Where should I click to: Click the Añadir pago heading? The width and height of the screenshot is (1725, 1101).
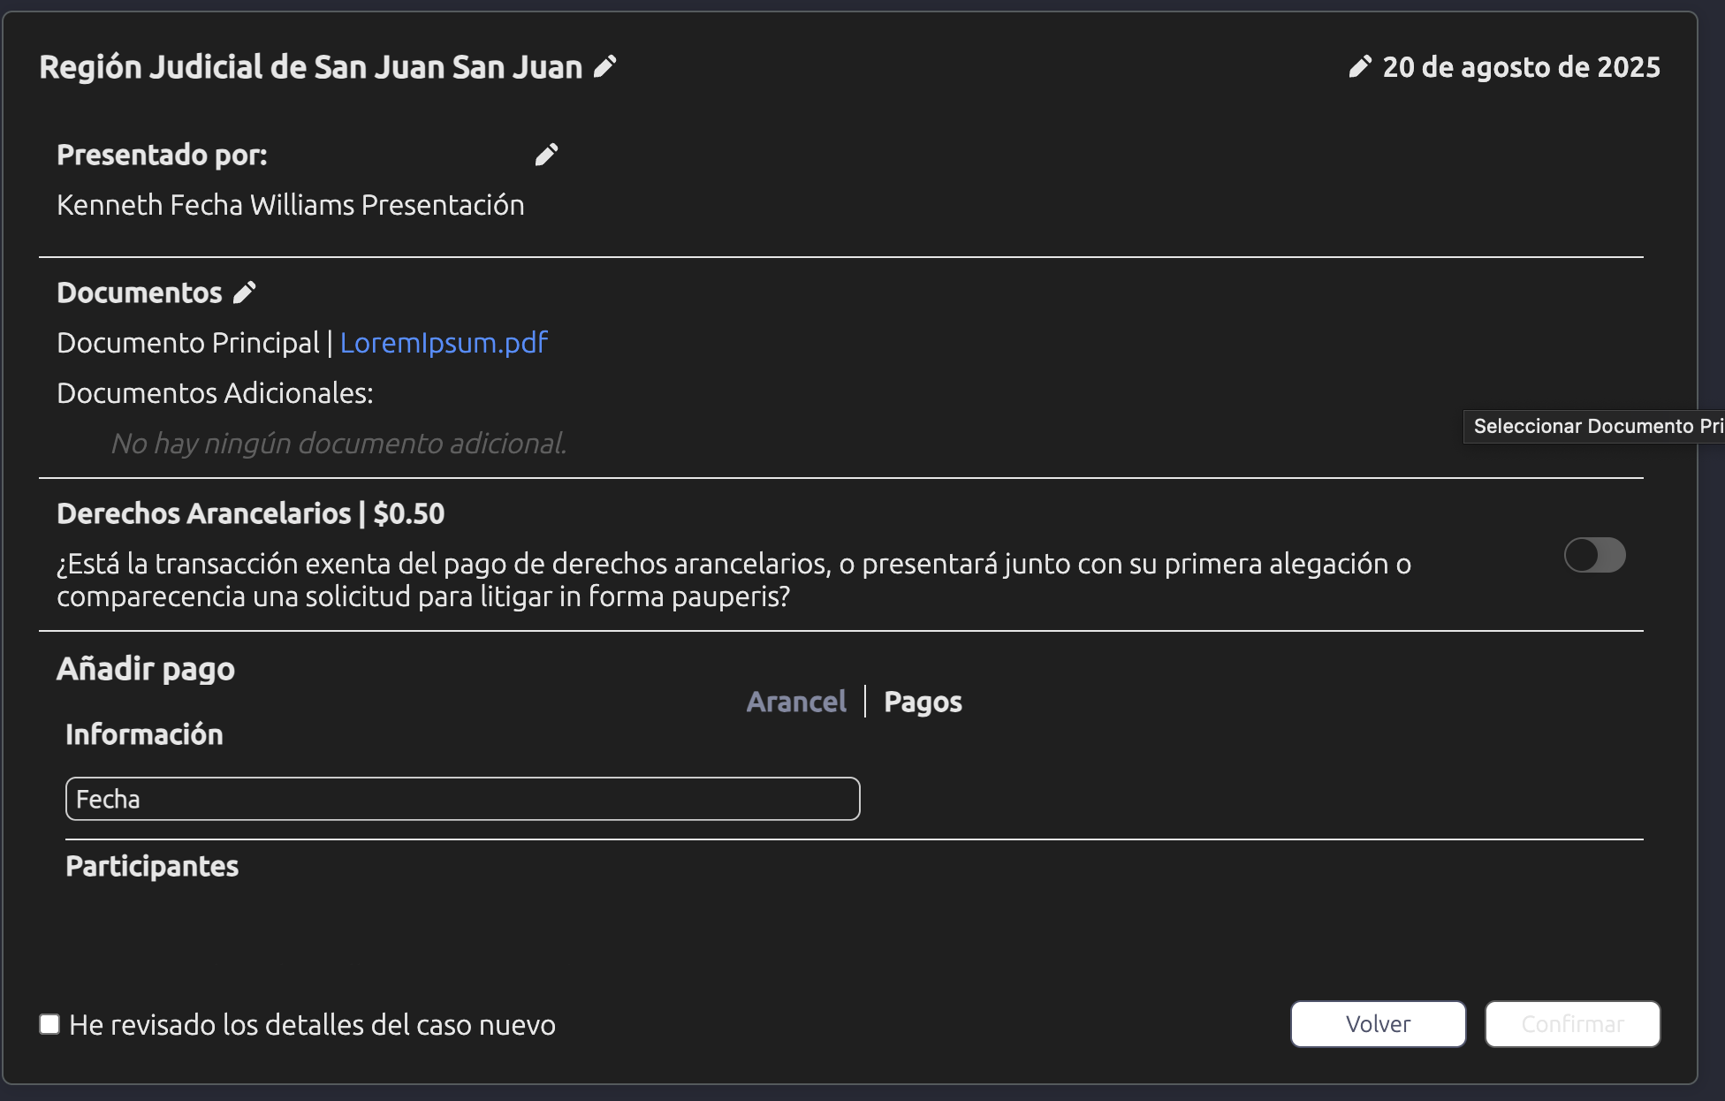coord(146,669)
